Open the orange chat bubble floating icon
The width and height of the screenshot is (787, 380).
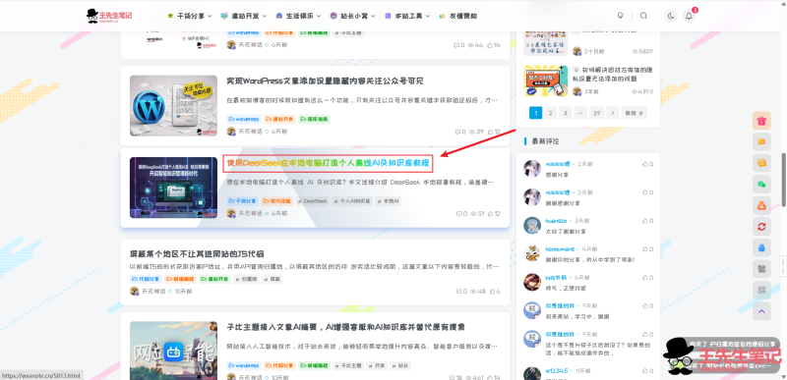[761, 163]
